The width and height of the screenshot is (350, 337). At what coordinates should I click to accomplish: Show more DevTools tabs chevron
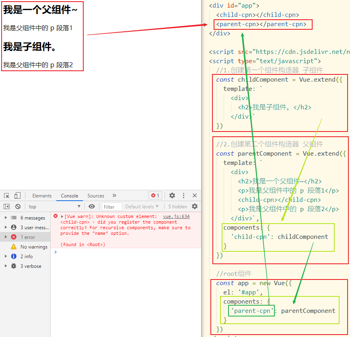(x=114, y=195)
